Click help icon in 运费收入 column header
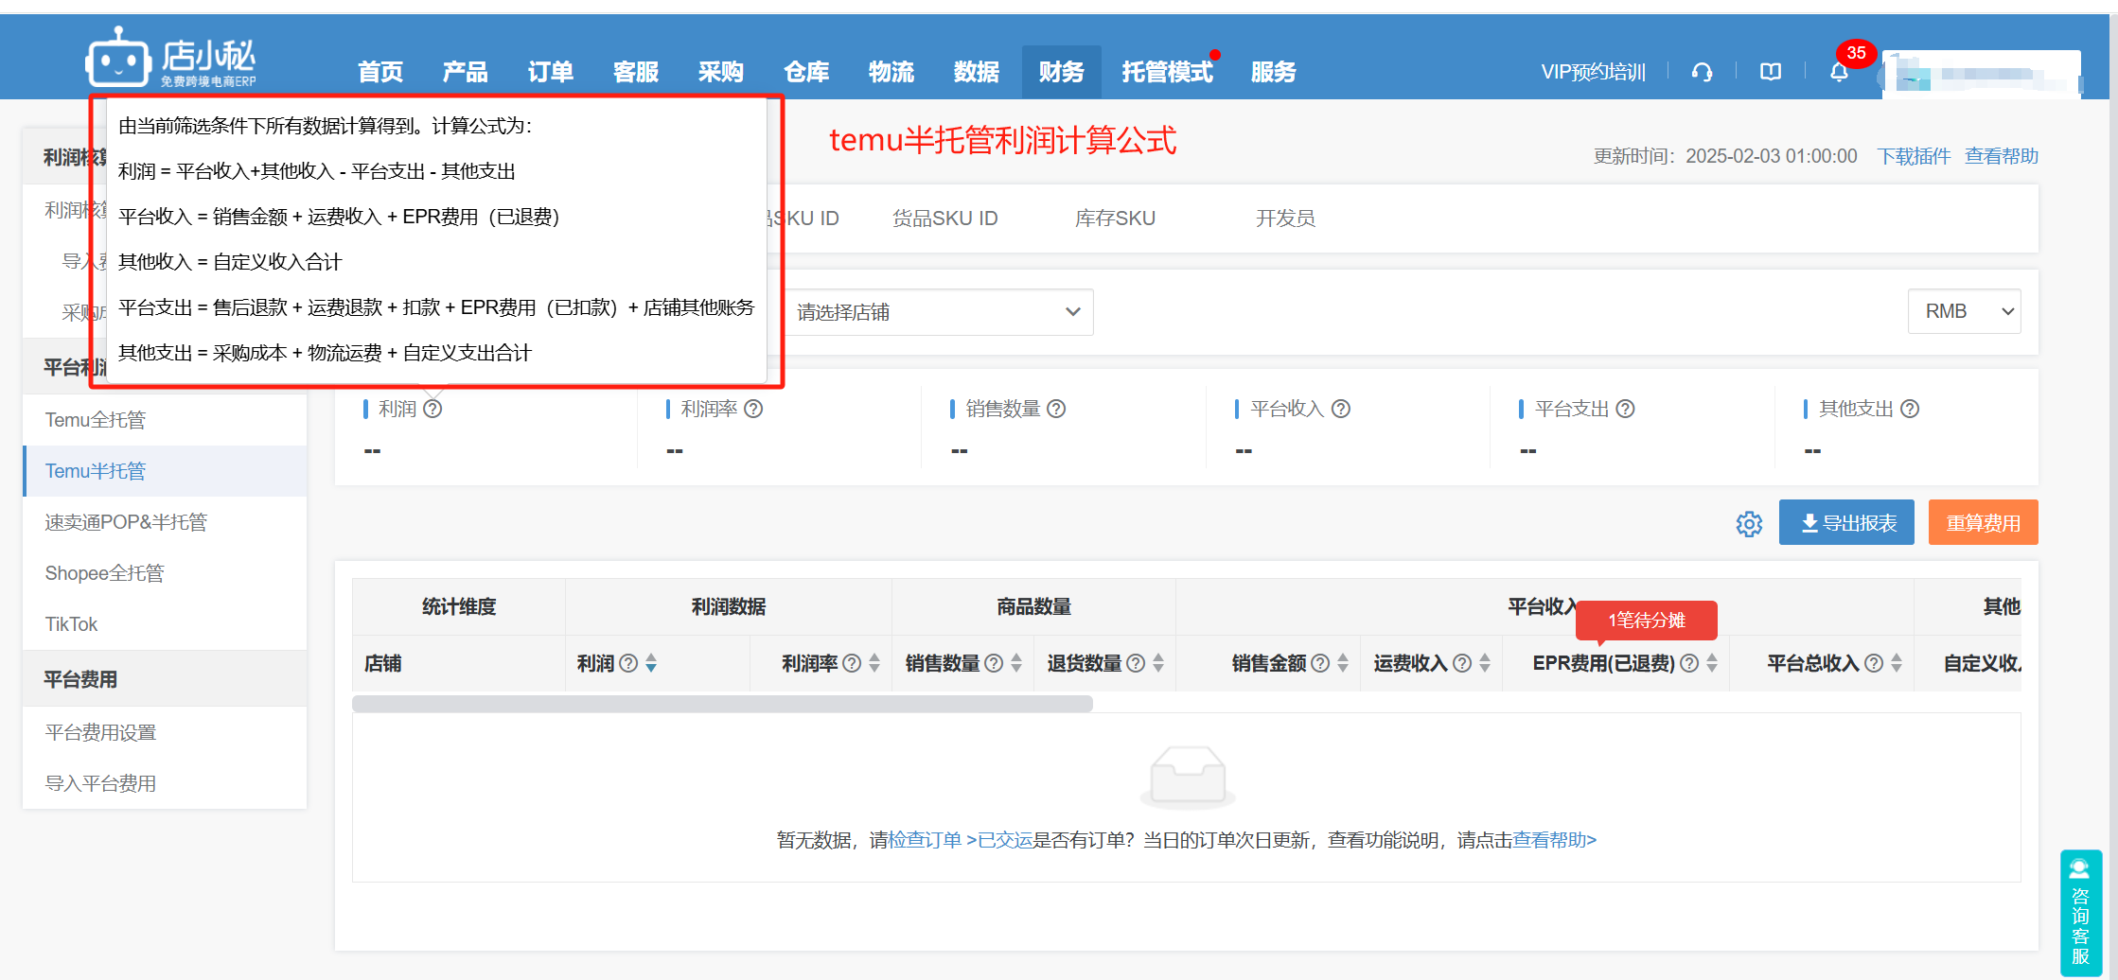This screenshot has width=2118, height=980. tap(1462, 663)
